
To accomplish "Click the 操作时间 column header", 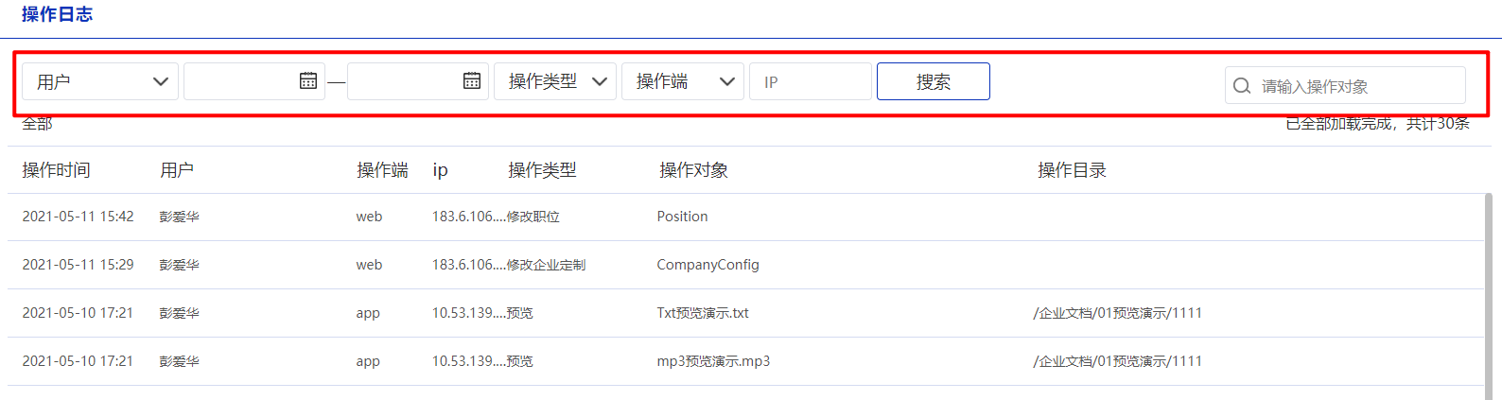I will click(57, 170).
